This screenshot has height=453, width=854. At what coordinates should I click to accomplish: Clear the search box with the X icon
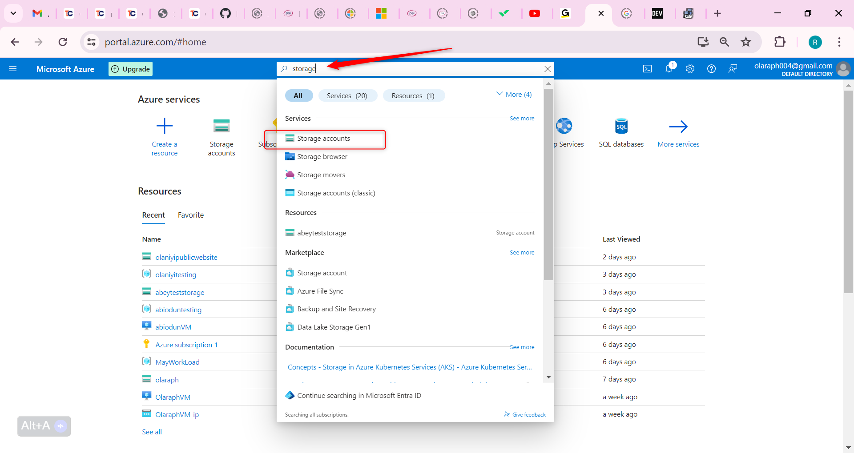pyautogui.click(x=548, y=69)
